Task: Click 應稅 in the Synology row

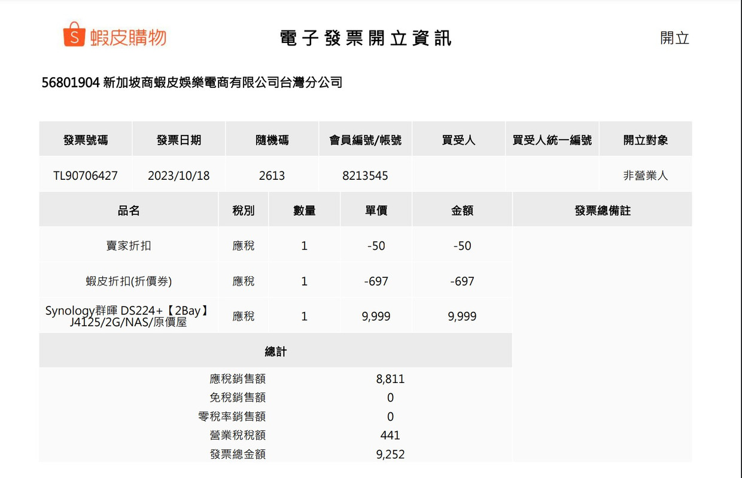Action: pyautogui.click(x=244, y=316)
